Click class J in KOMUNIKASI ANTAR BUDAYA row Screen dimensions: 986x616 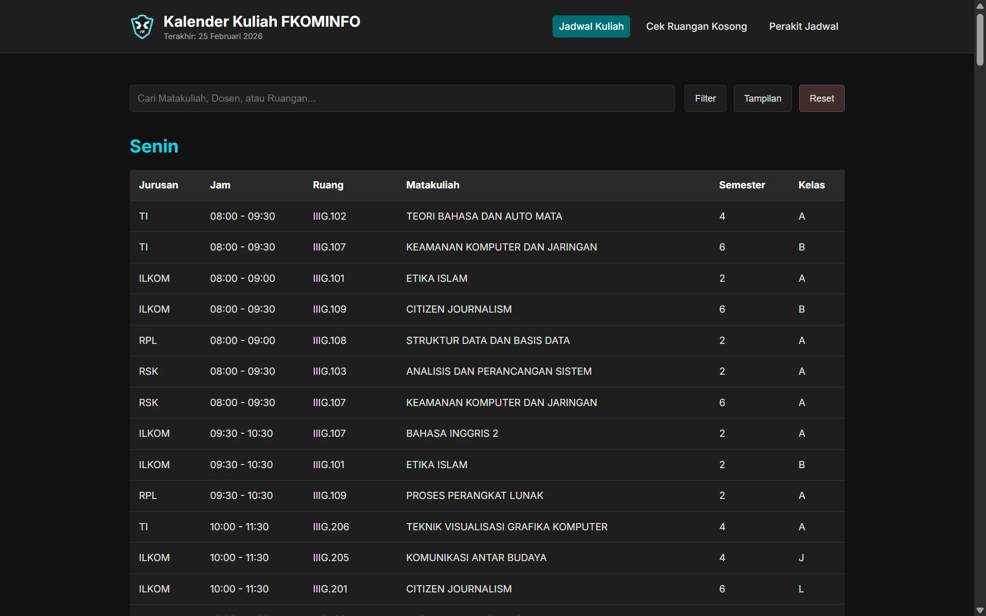point(801,557)
